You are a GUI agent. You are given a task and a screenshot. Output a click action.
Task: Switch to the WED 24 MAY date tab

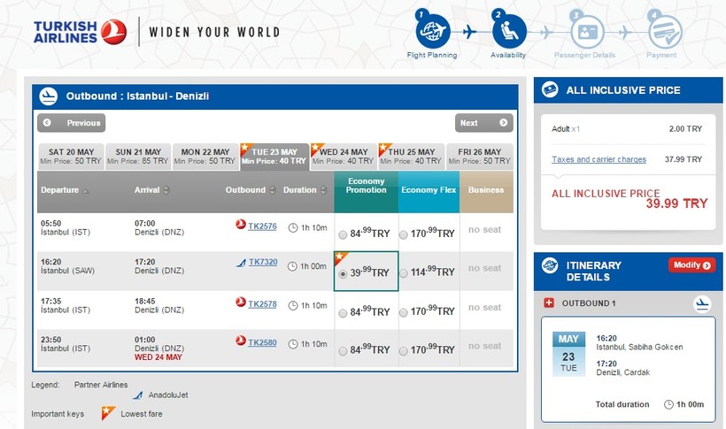point(344,157)
